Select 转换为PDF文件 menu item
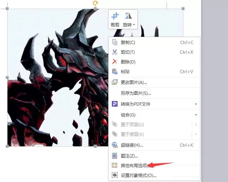 (154, 104)
